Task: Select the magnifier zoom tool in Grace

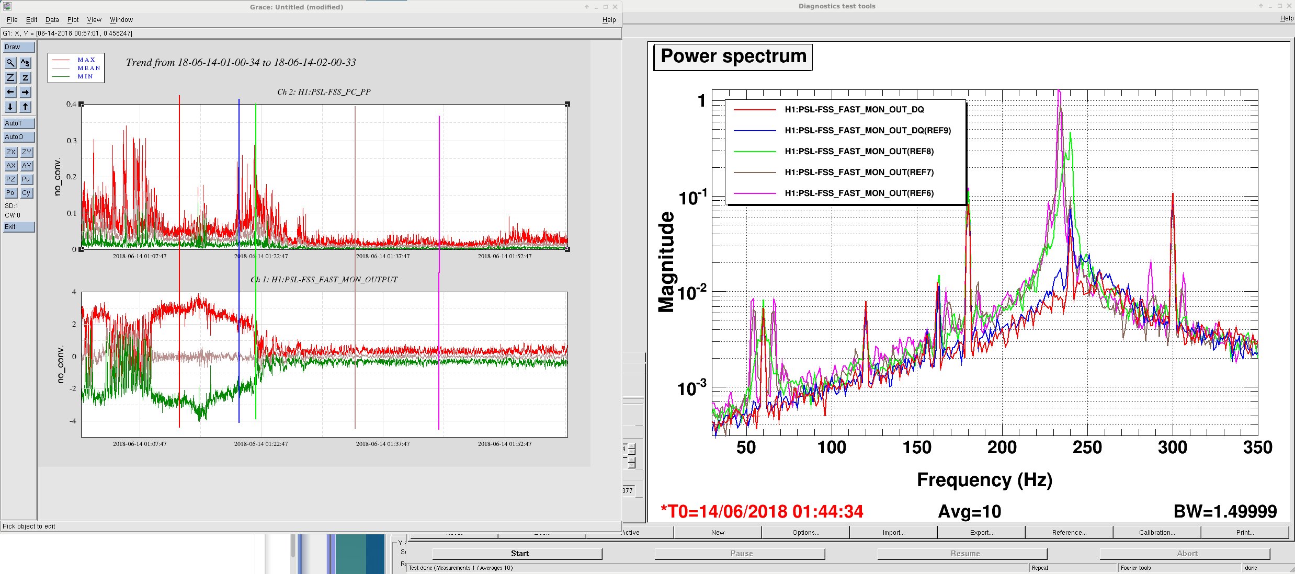Action: coord(10,63)
